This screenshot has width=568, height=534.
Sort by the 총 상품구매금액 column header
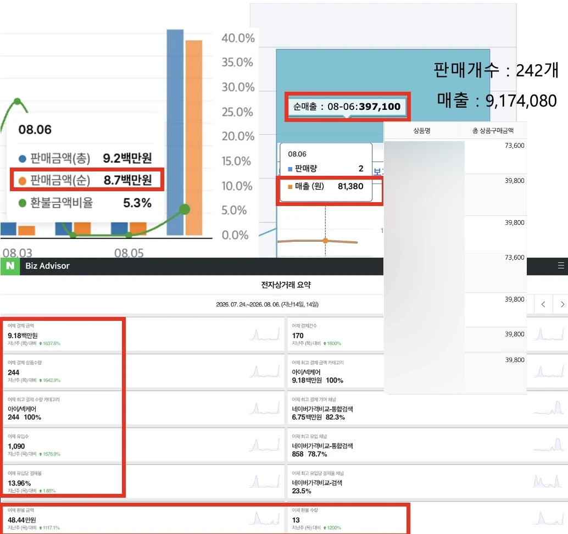(493, 131)
